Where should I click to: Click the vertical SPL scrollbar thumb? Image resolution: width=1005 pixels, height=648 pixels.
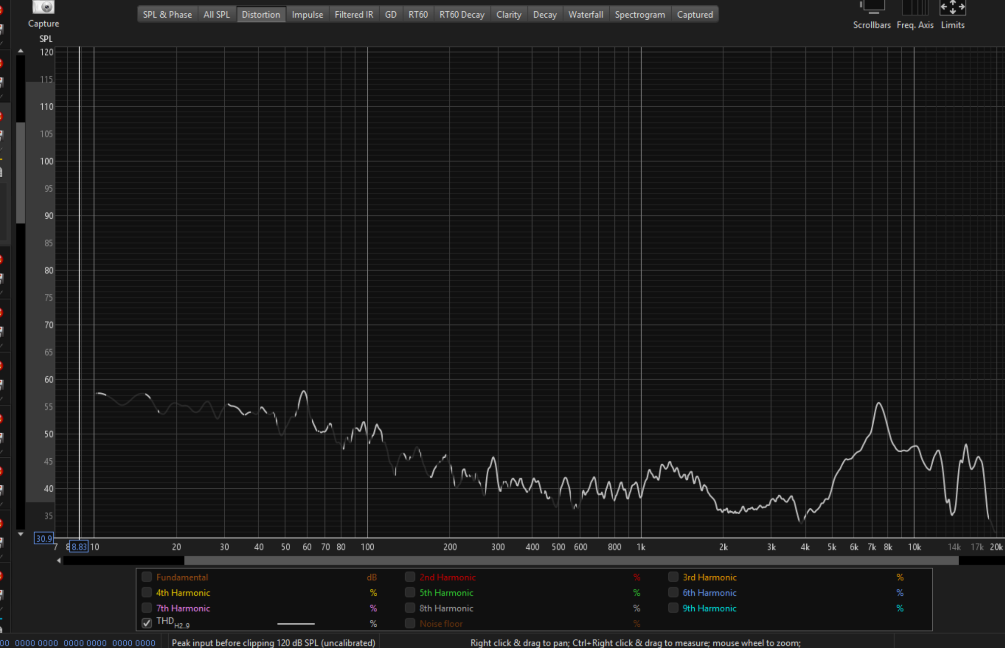pos(21,173)
